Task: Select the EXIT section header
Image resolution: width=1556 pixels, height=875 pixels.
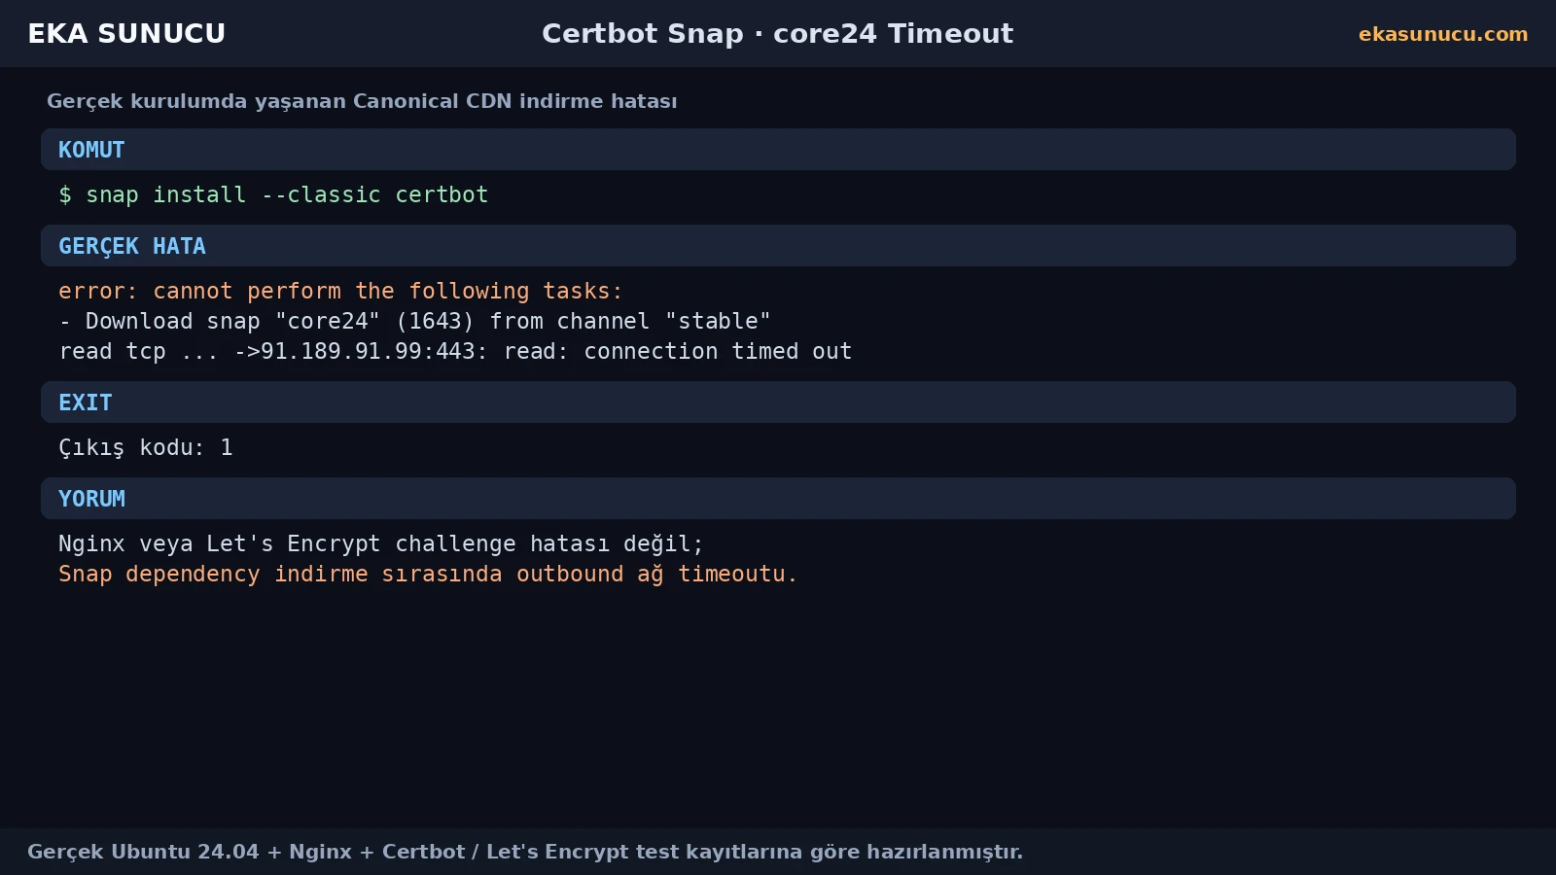Action: [x=778, y=402]
